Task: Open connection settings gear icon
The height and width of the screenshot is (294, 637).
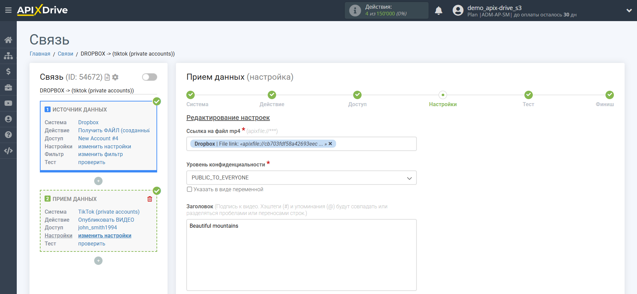Action: (x=115, y=77)
